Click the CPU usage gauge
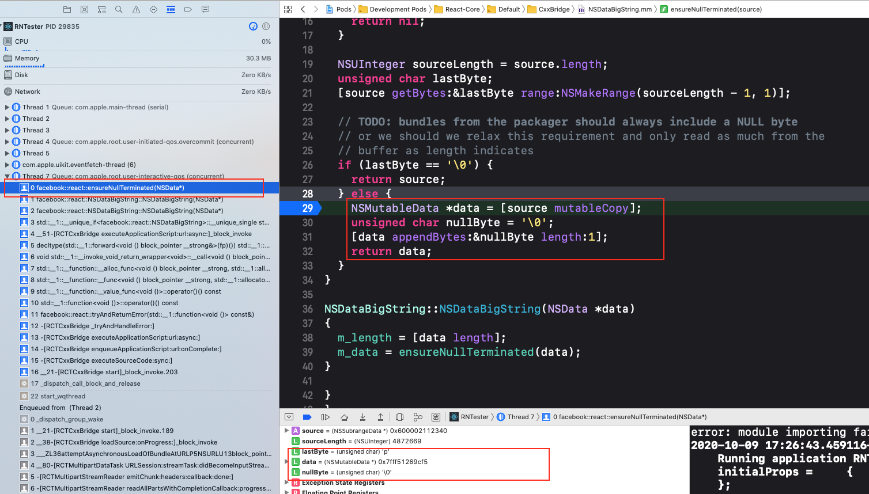 point(138,41)
